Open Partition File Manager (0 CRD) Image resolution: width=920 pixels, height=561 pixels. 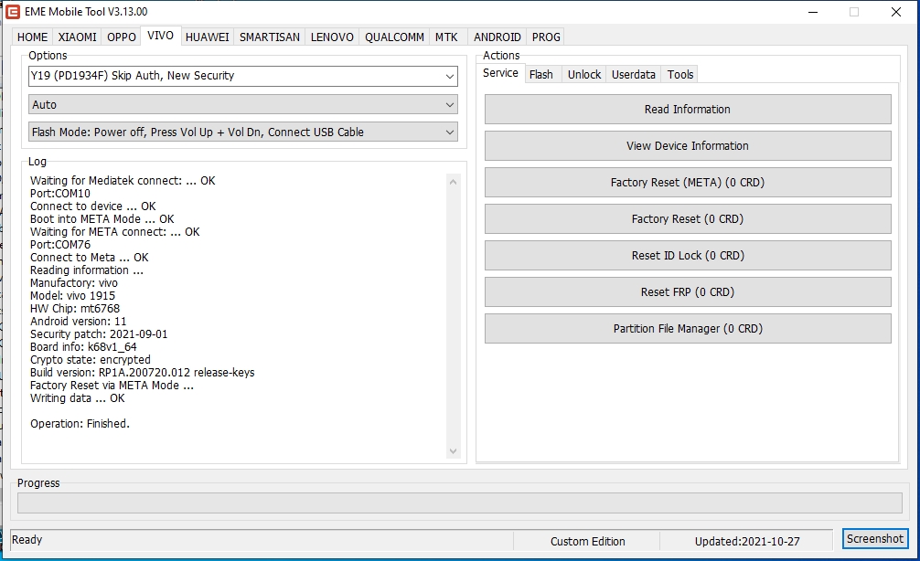pos(688,328)
